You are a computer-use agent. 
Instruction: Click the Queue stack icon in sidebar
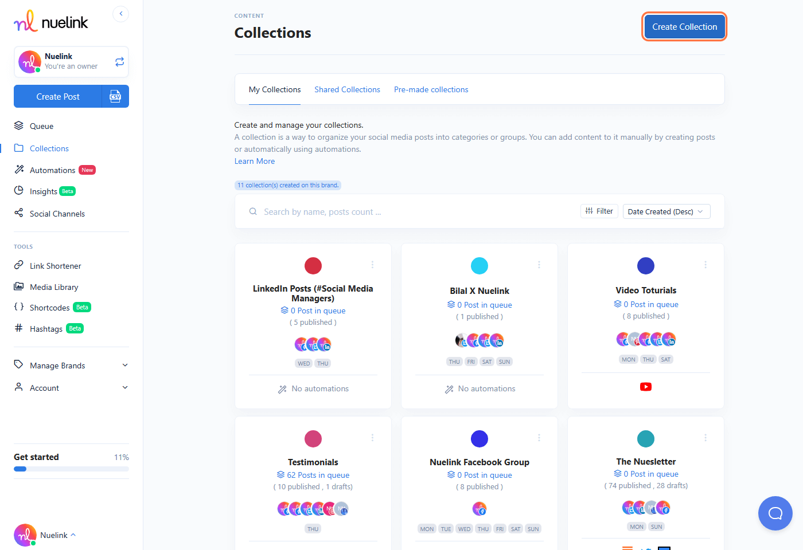click(x=19, y=125)
